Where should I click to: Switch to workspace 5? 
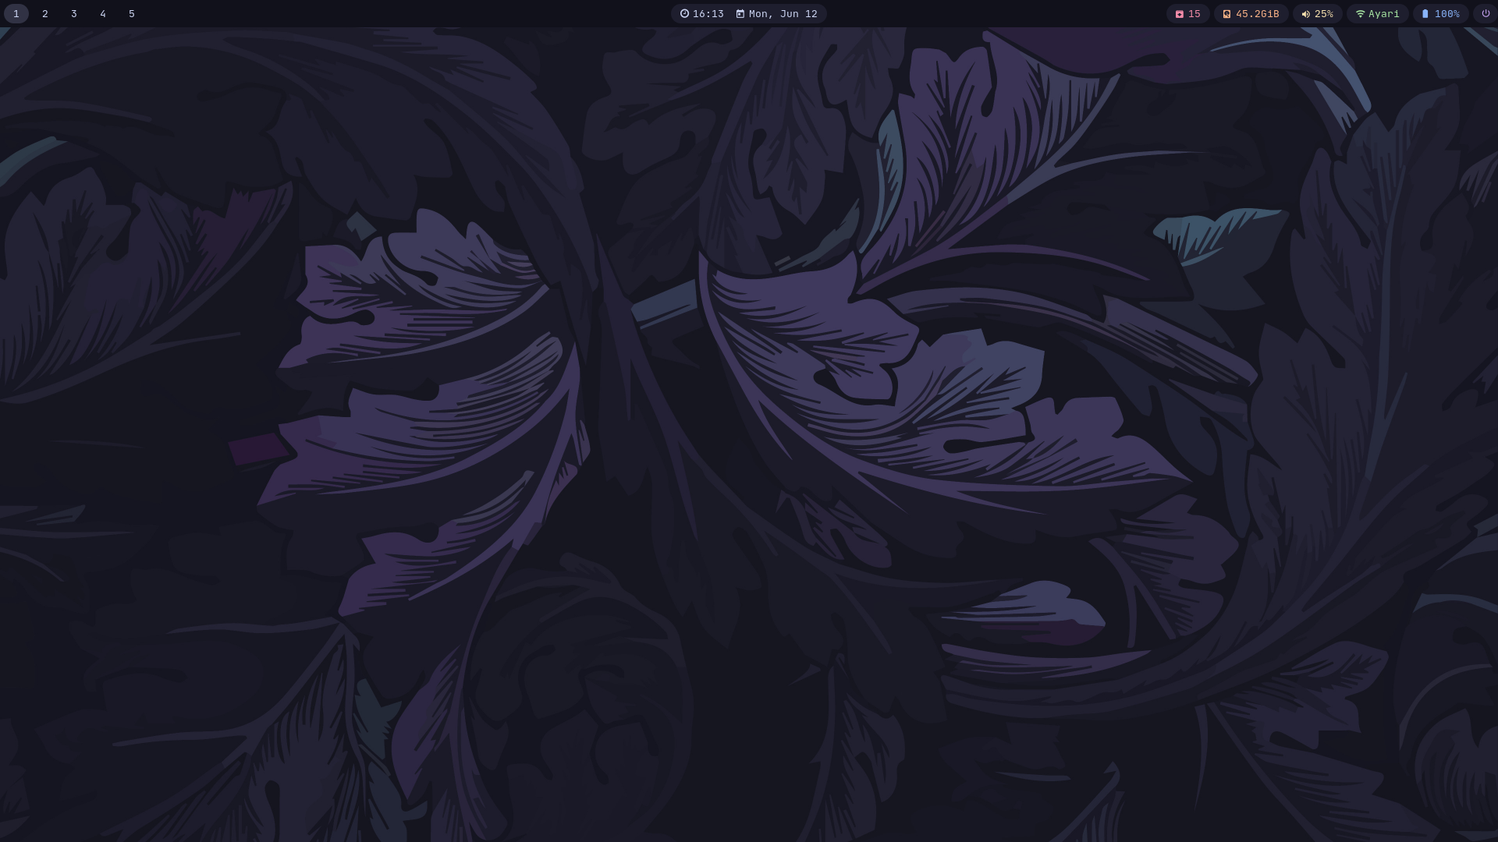tap(132, 14)
